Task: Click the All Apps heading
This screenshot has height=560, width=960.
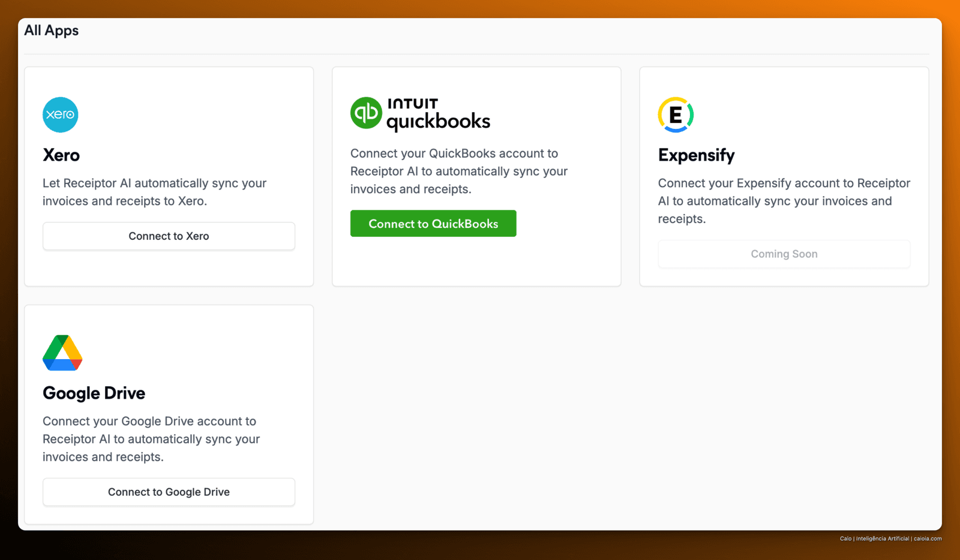Action: pos(52,31)
